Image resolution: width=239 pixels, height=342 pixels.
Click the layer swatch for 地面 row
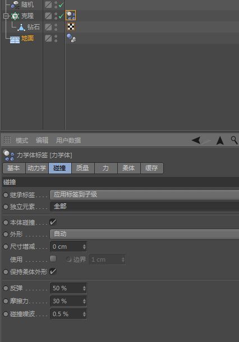point(48,38)
